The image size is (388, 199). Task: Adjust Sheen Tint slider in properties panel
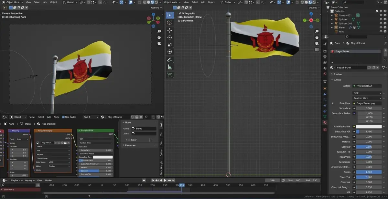[x=369, y=177]
